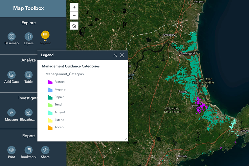Click Parker River National Wildlife Refuge label
249x166 pixels.
(x=203, y=82)
